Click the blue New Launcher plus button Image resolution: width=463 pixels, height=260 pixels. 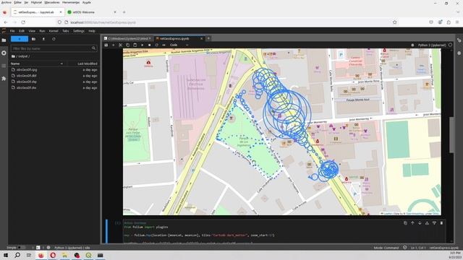[20, 39]
